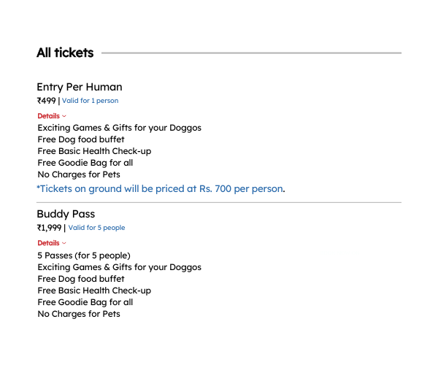Viewport: 438px width, 365px height.
Task: Open 'Valid for 1 person' link
Action: coord(91,101)
